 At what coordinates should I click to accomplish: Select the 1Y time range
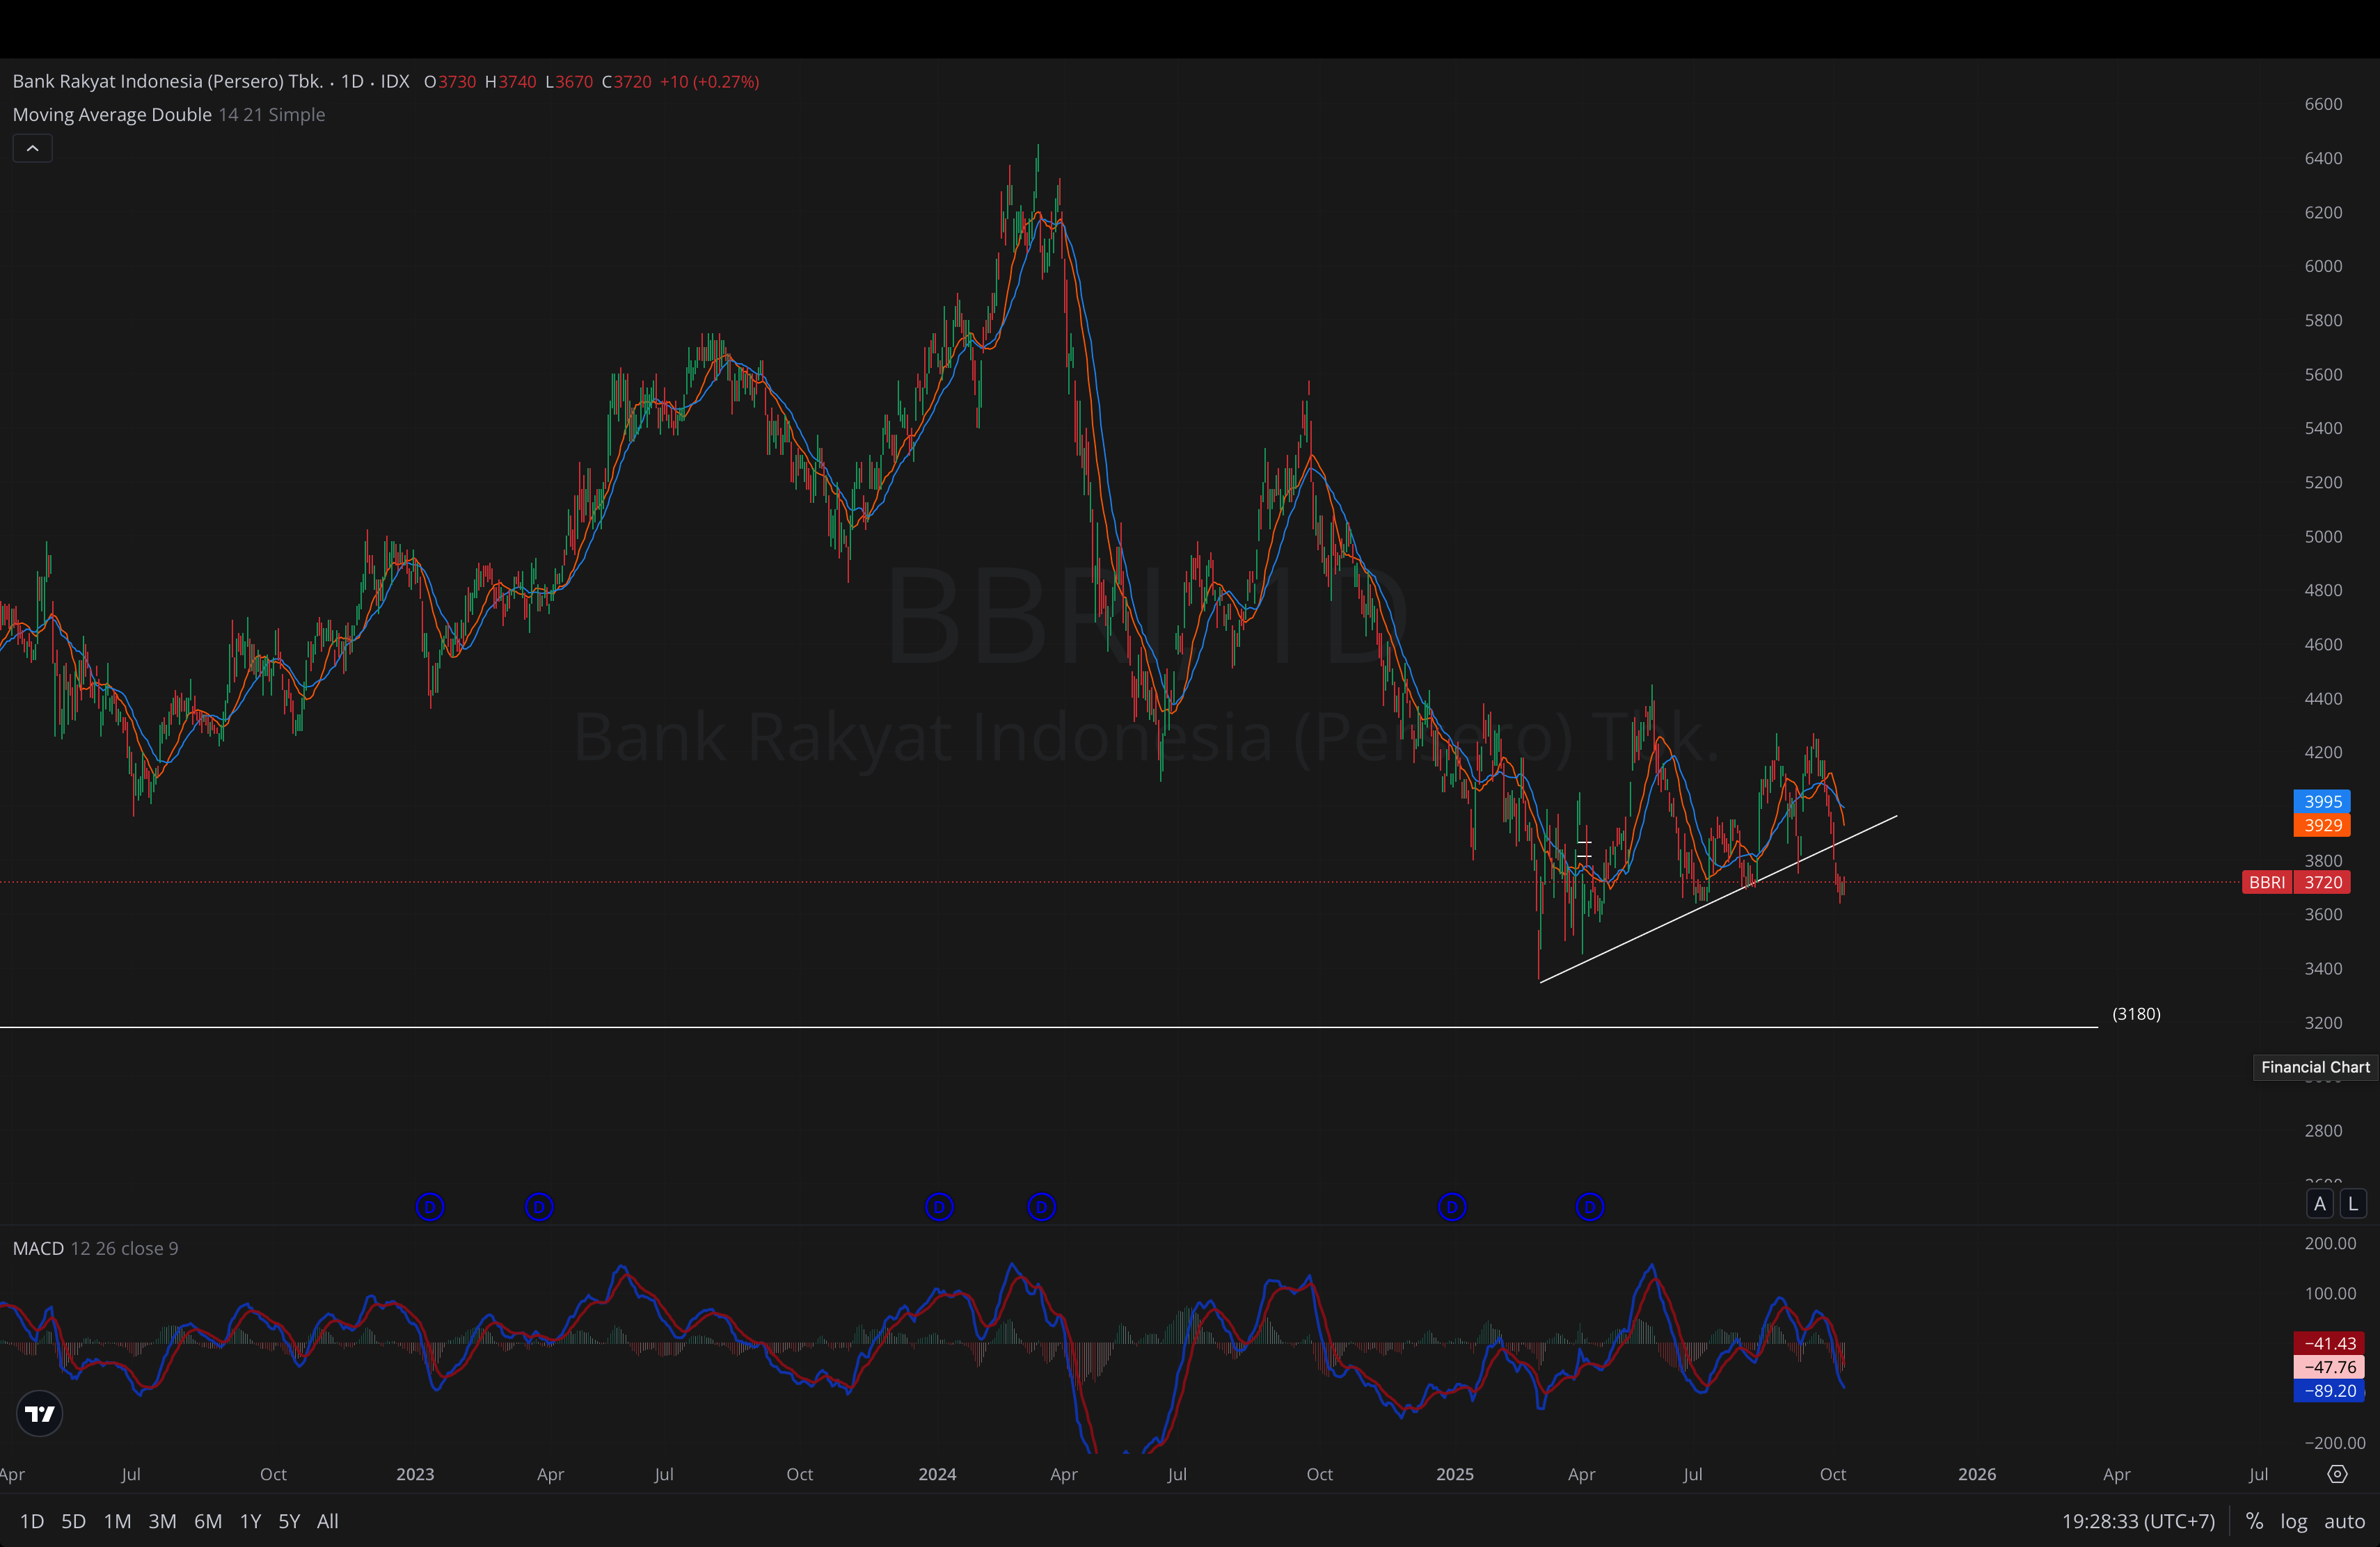[250, 1521]
